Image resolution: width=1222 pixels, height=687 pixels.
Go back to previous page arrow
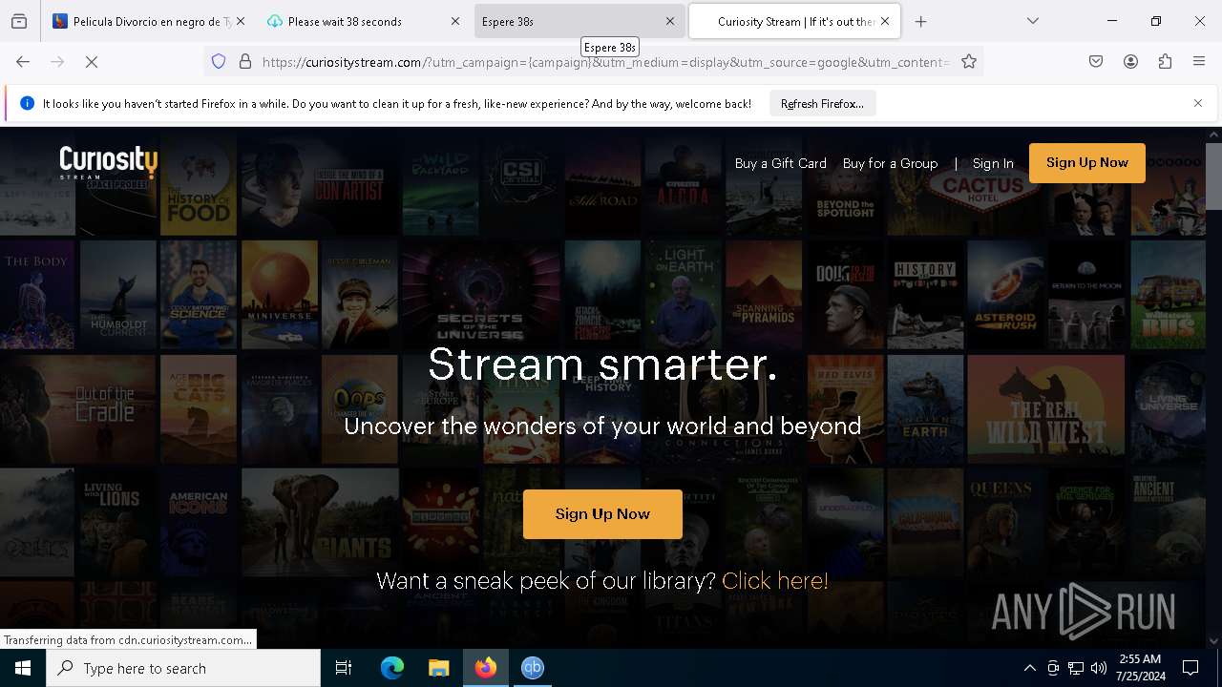(23, 62)
